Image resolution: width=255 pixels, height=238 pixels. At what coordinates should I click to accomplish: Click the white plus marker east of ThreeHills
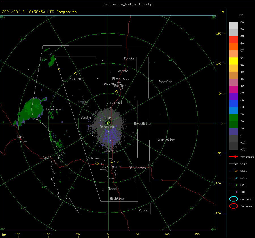point(160,114)
